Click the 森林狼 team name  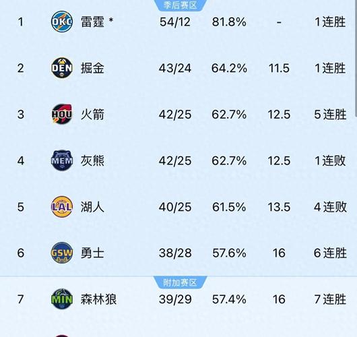(98, 299)
